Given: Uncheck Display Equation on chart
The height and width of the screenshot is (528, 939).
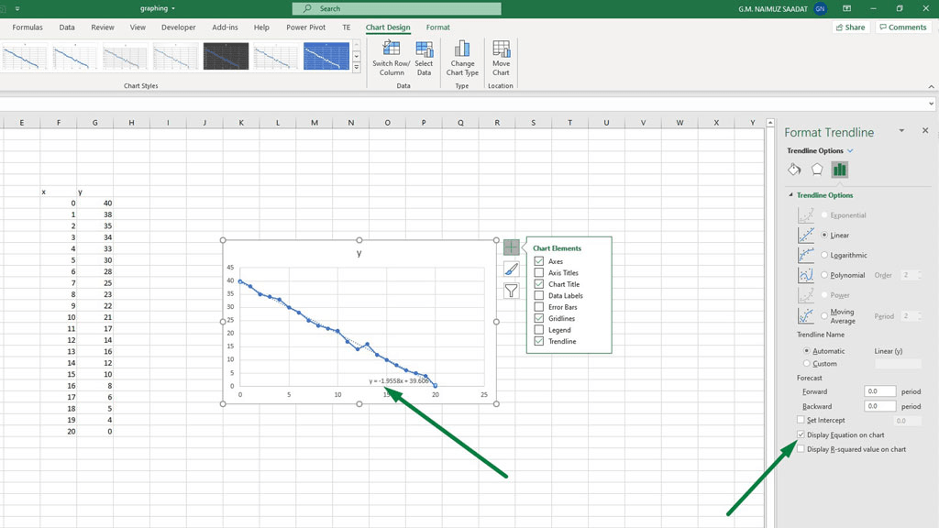Looking at the screenshot, I should pyautogui.click(x=801, y=434).
